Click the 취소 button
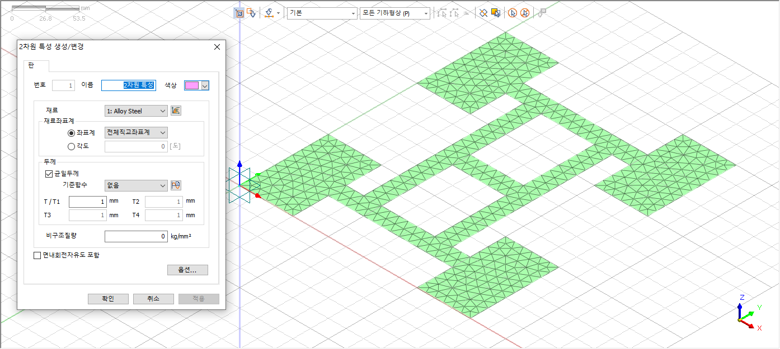The height and width of the screenshot is (349, 780). pyautogui.click(x=153, y=299)
